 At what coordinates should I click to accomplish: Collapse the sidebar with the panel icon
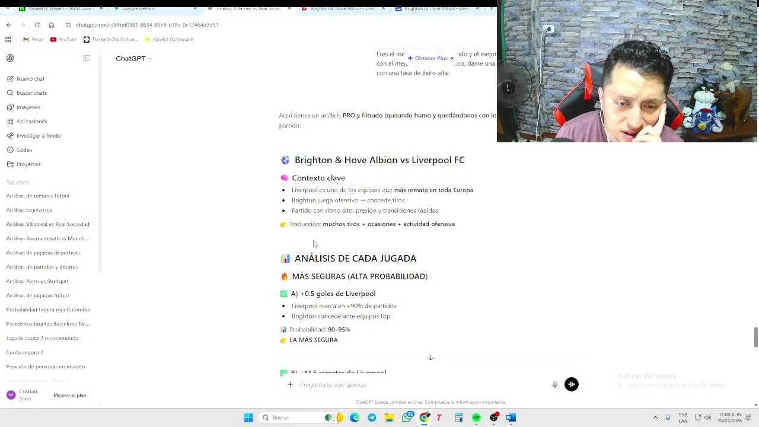87,58
